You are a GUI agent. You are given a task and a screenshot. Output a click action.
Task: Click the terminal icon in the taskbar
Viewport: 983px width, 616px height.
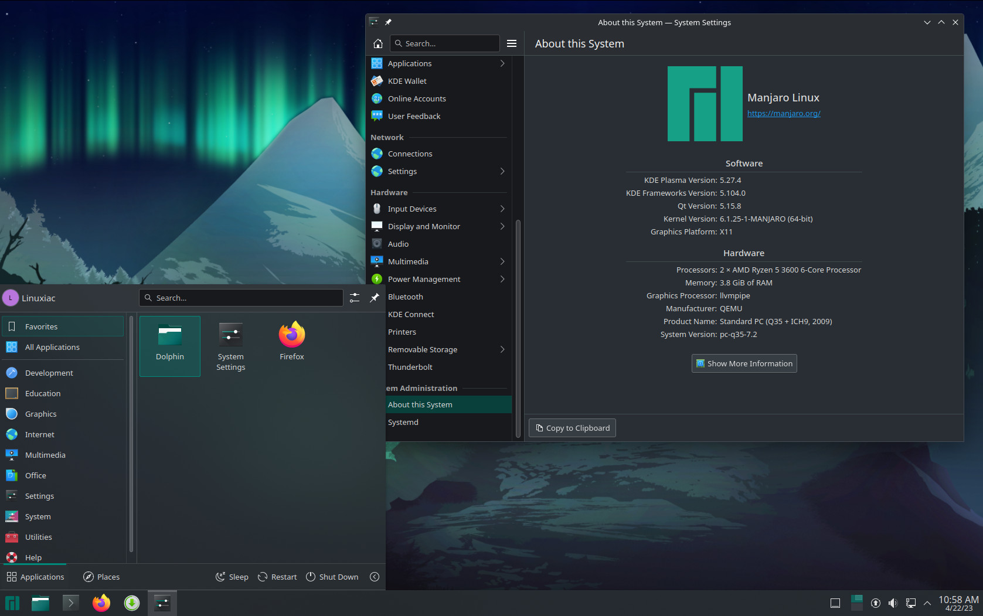tap(70, 603)
